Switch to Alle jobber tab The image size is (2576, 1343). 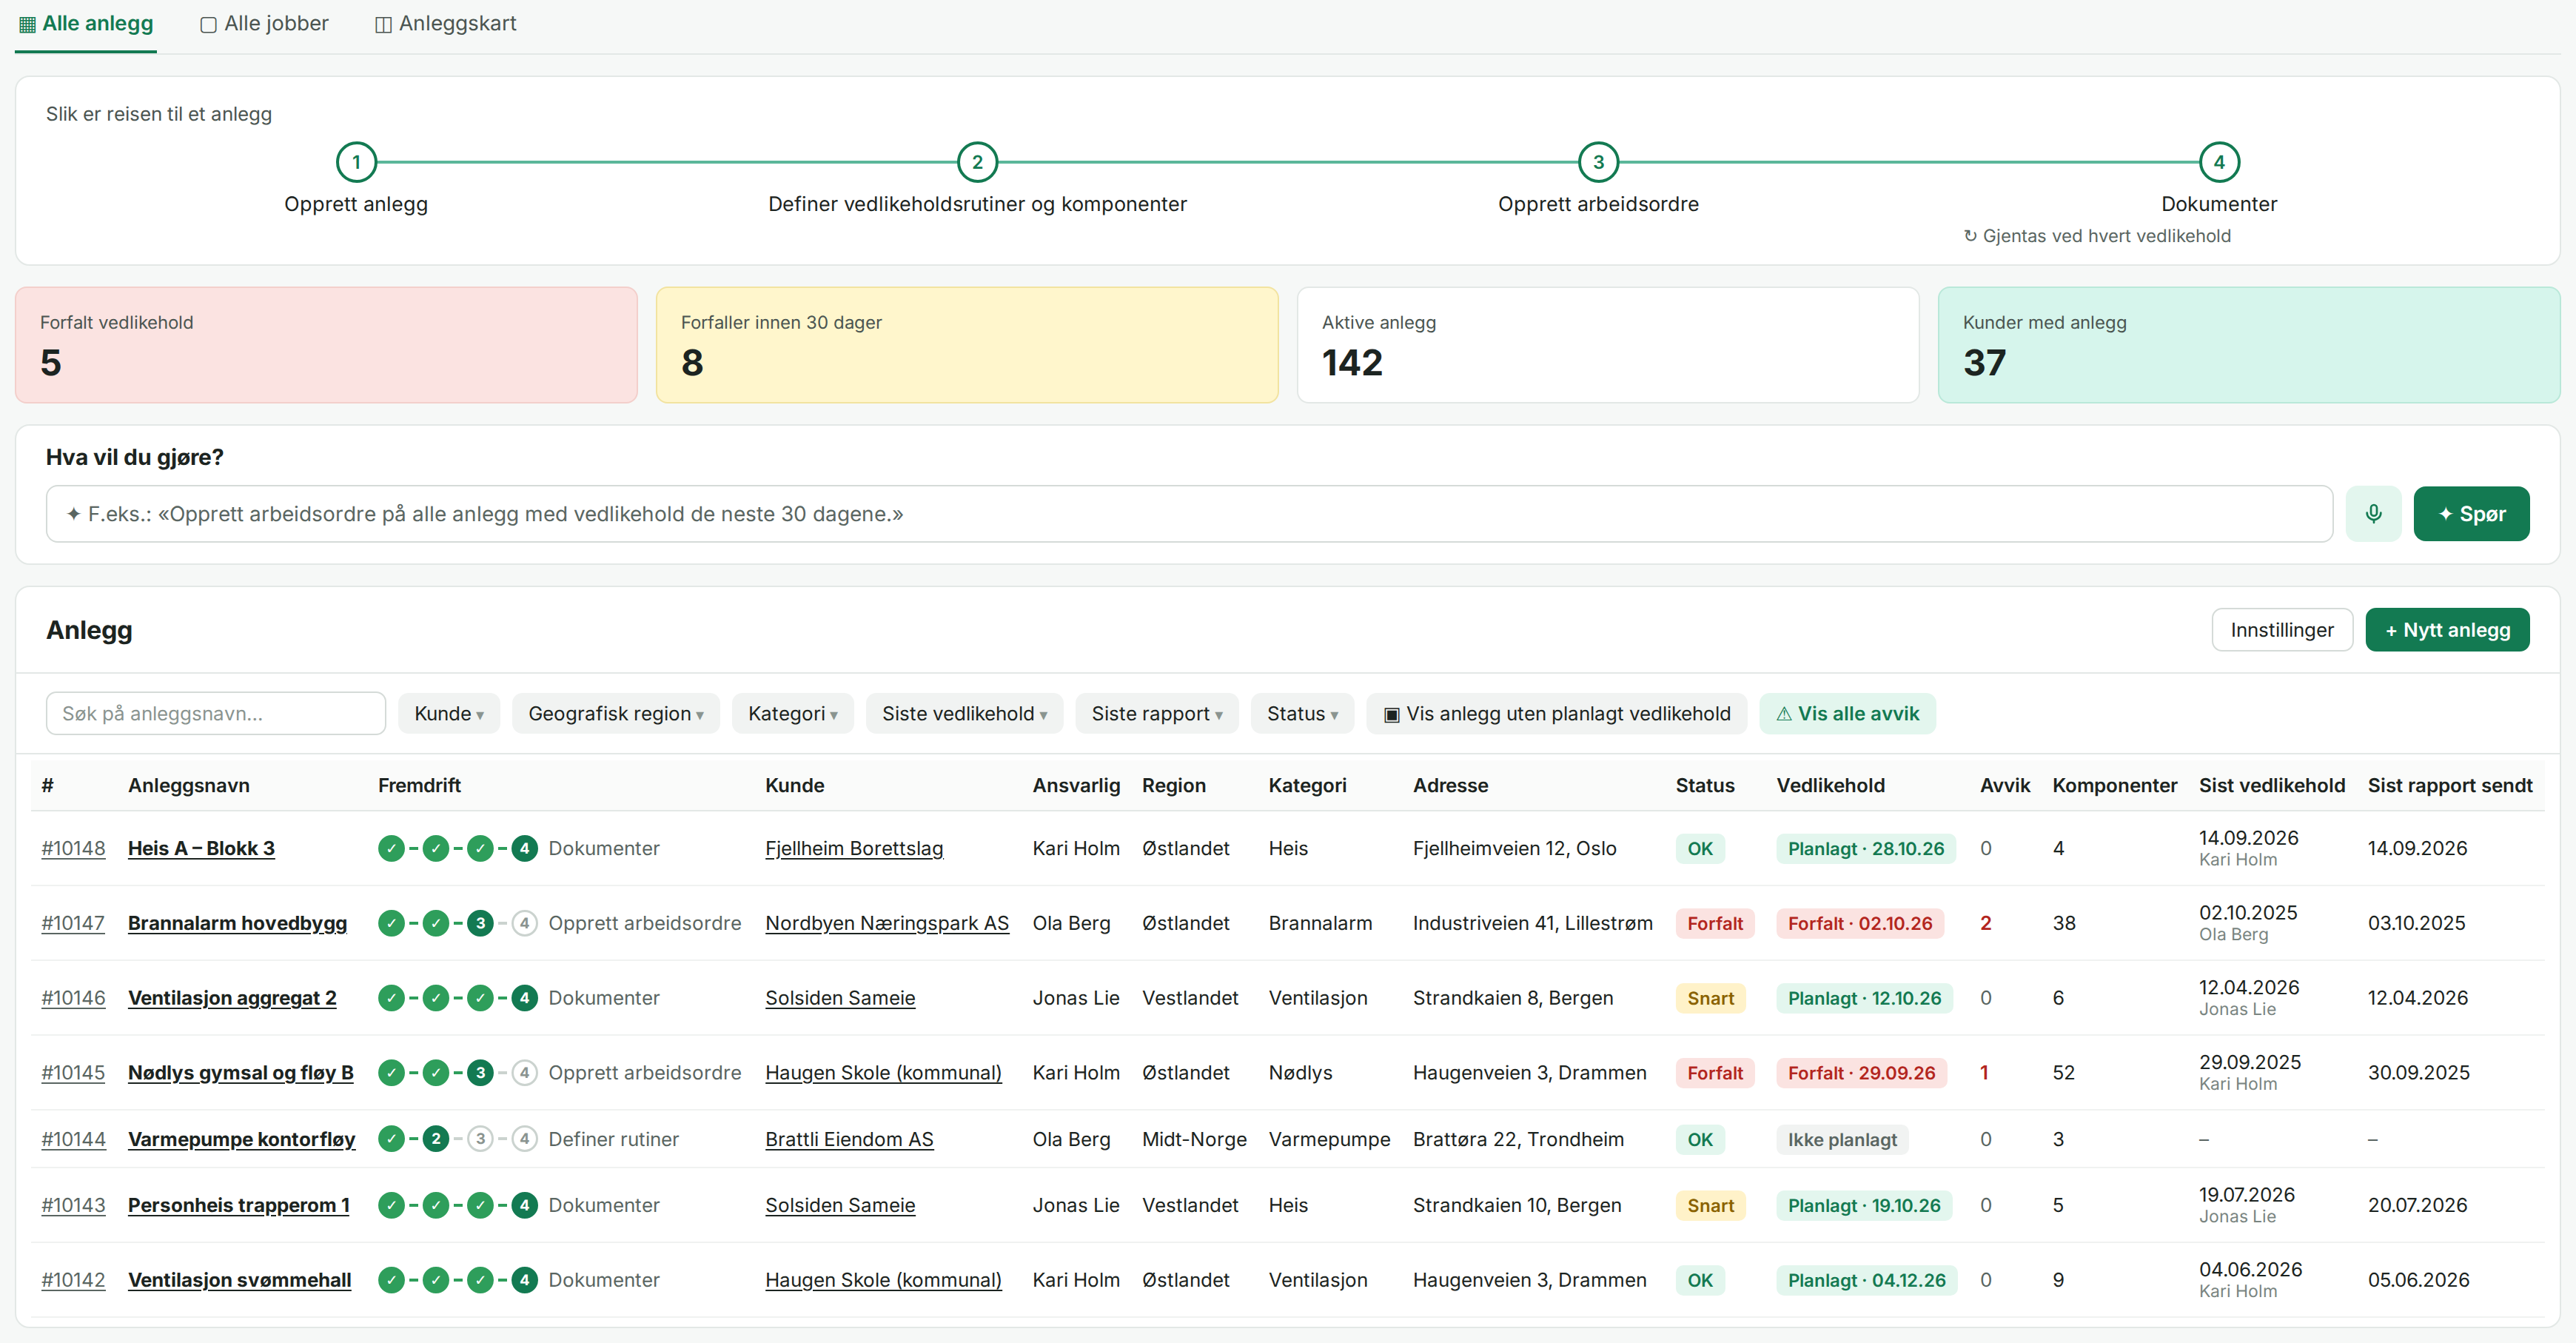tap(265, 24)
